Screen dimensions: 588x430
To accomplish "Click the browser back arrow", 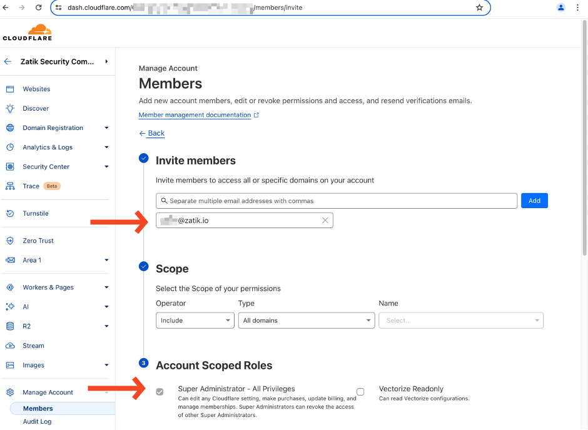I will (x=5, y=7).
